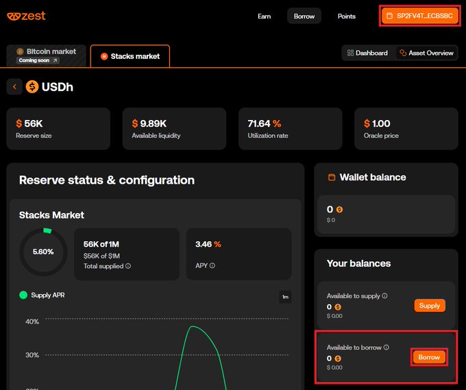
Task: Switch to the Dashboard view
Action: pos(367,53)
